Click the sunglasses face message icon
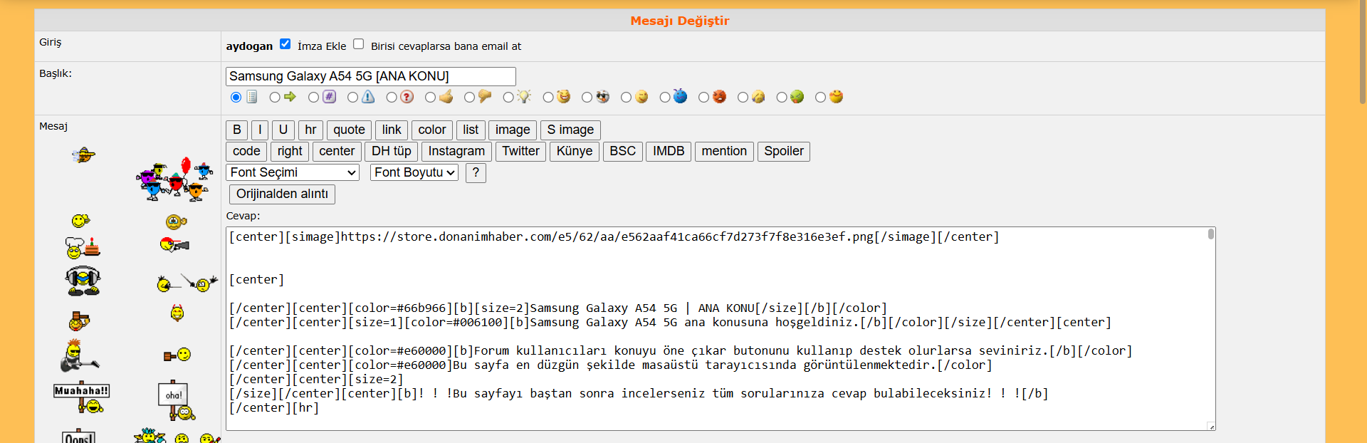This screenshot has height=443, width=1367. [602, 96]
